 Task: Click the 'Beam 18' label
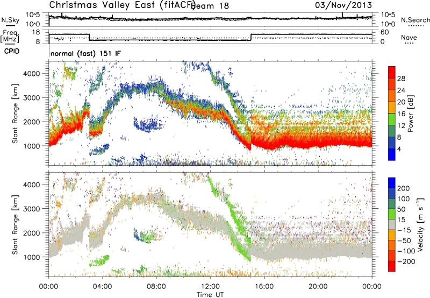pyautogui.click(x=211, y=6)
